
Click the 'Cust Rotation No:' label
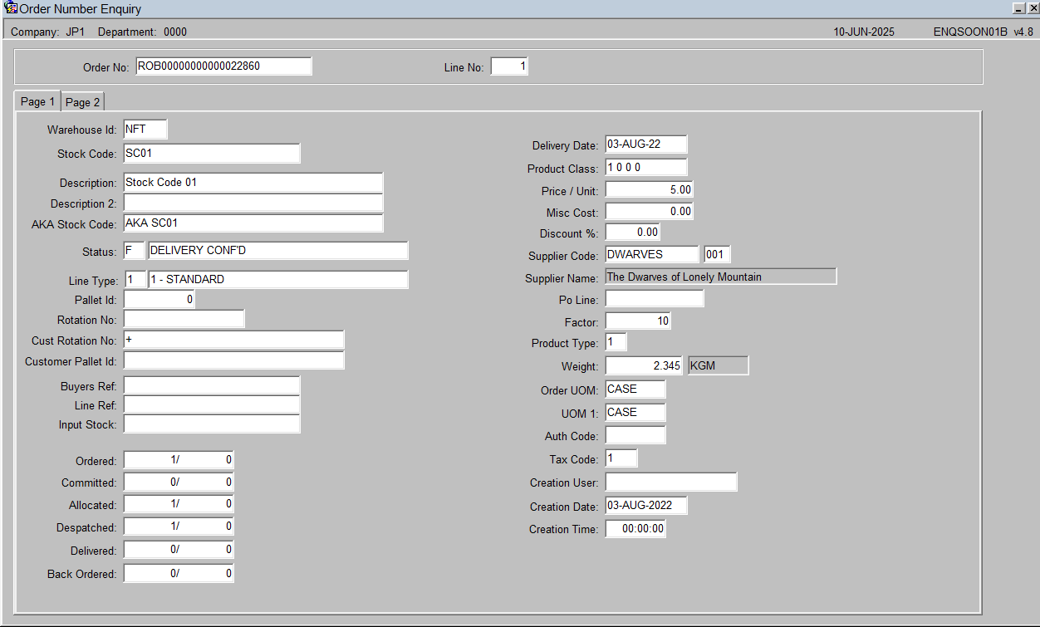(75, 340)
